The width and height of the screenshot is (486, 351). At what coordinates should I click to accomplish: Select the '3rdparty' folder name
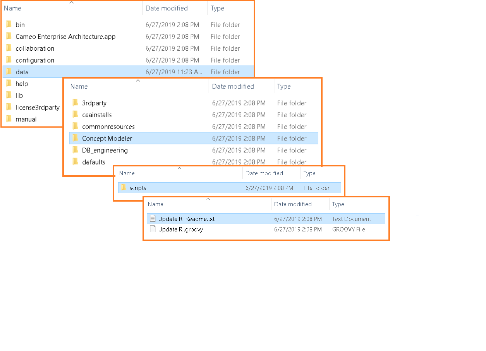point(94,103)
